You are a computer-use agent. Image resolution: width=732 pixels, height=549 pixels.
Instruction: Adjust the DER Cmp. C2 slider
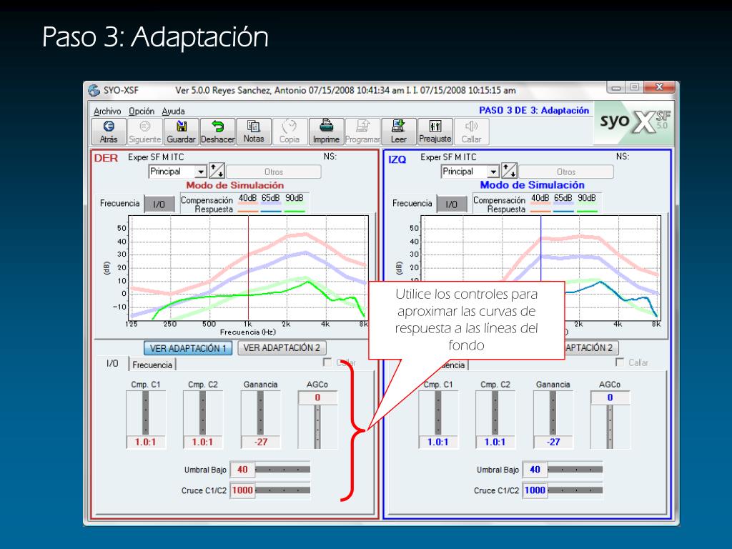202,413
